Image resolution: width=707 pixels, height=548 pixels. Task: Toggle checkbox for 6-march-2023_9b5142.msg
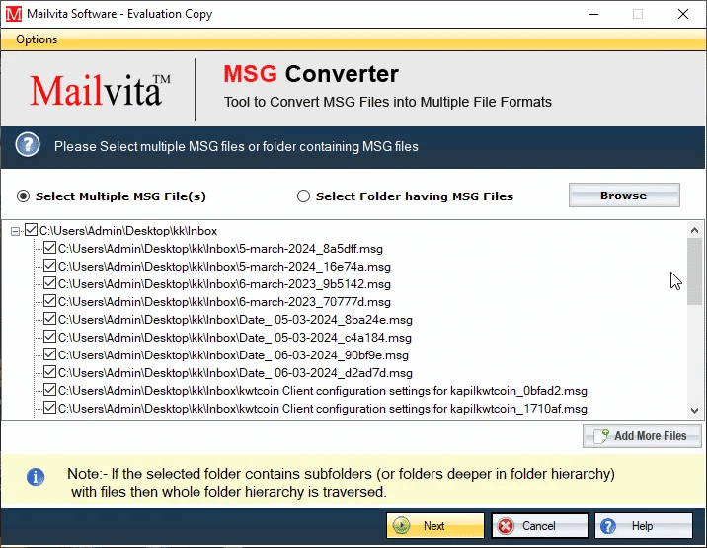(x=49, y=283)
